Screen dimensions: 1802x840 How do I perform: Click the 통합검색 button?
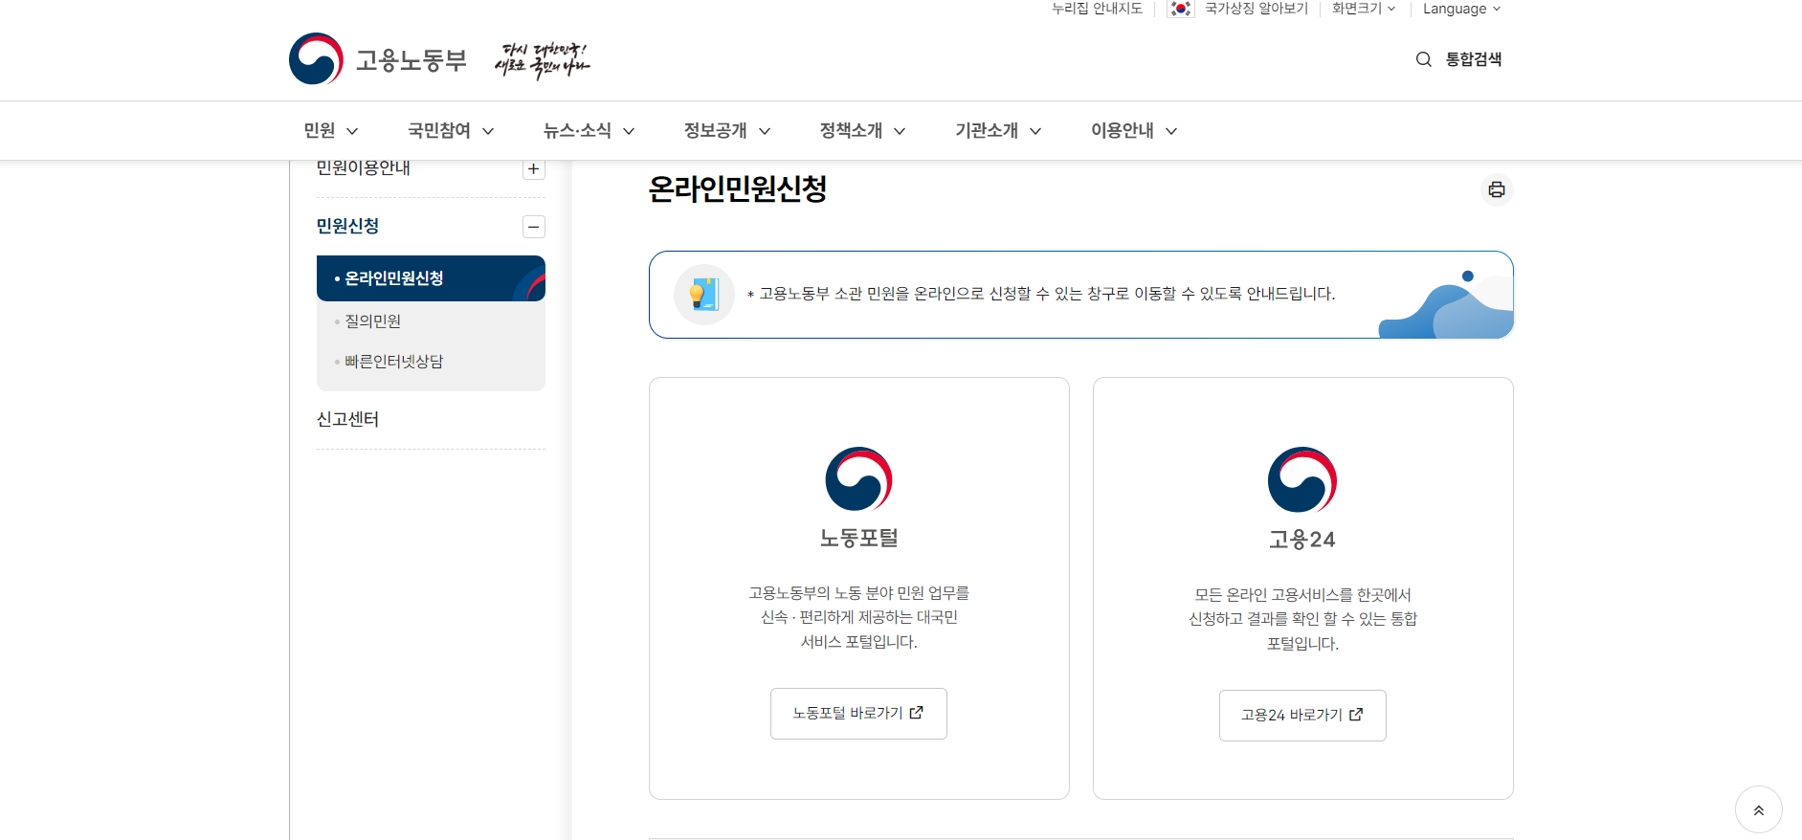(x=1474, y=59)
